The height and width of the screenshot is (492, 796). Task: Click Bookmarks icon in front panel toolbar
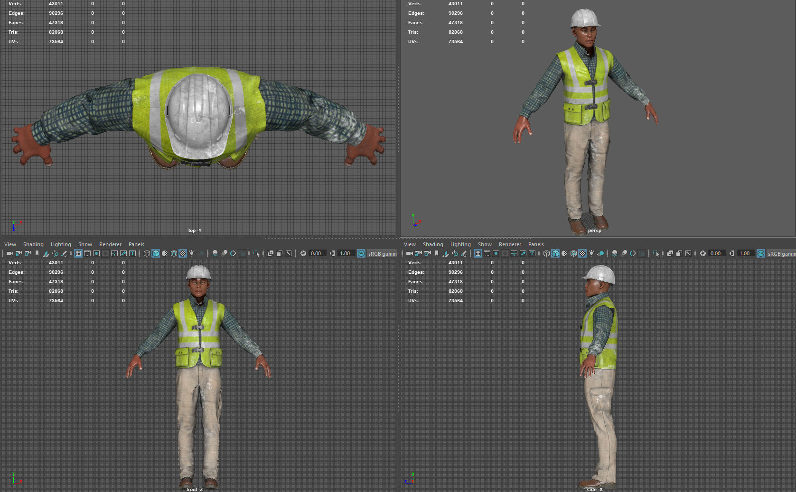(37, 253)
